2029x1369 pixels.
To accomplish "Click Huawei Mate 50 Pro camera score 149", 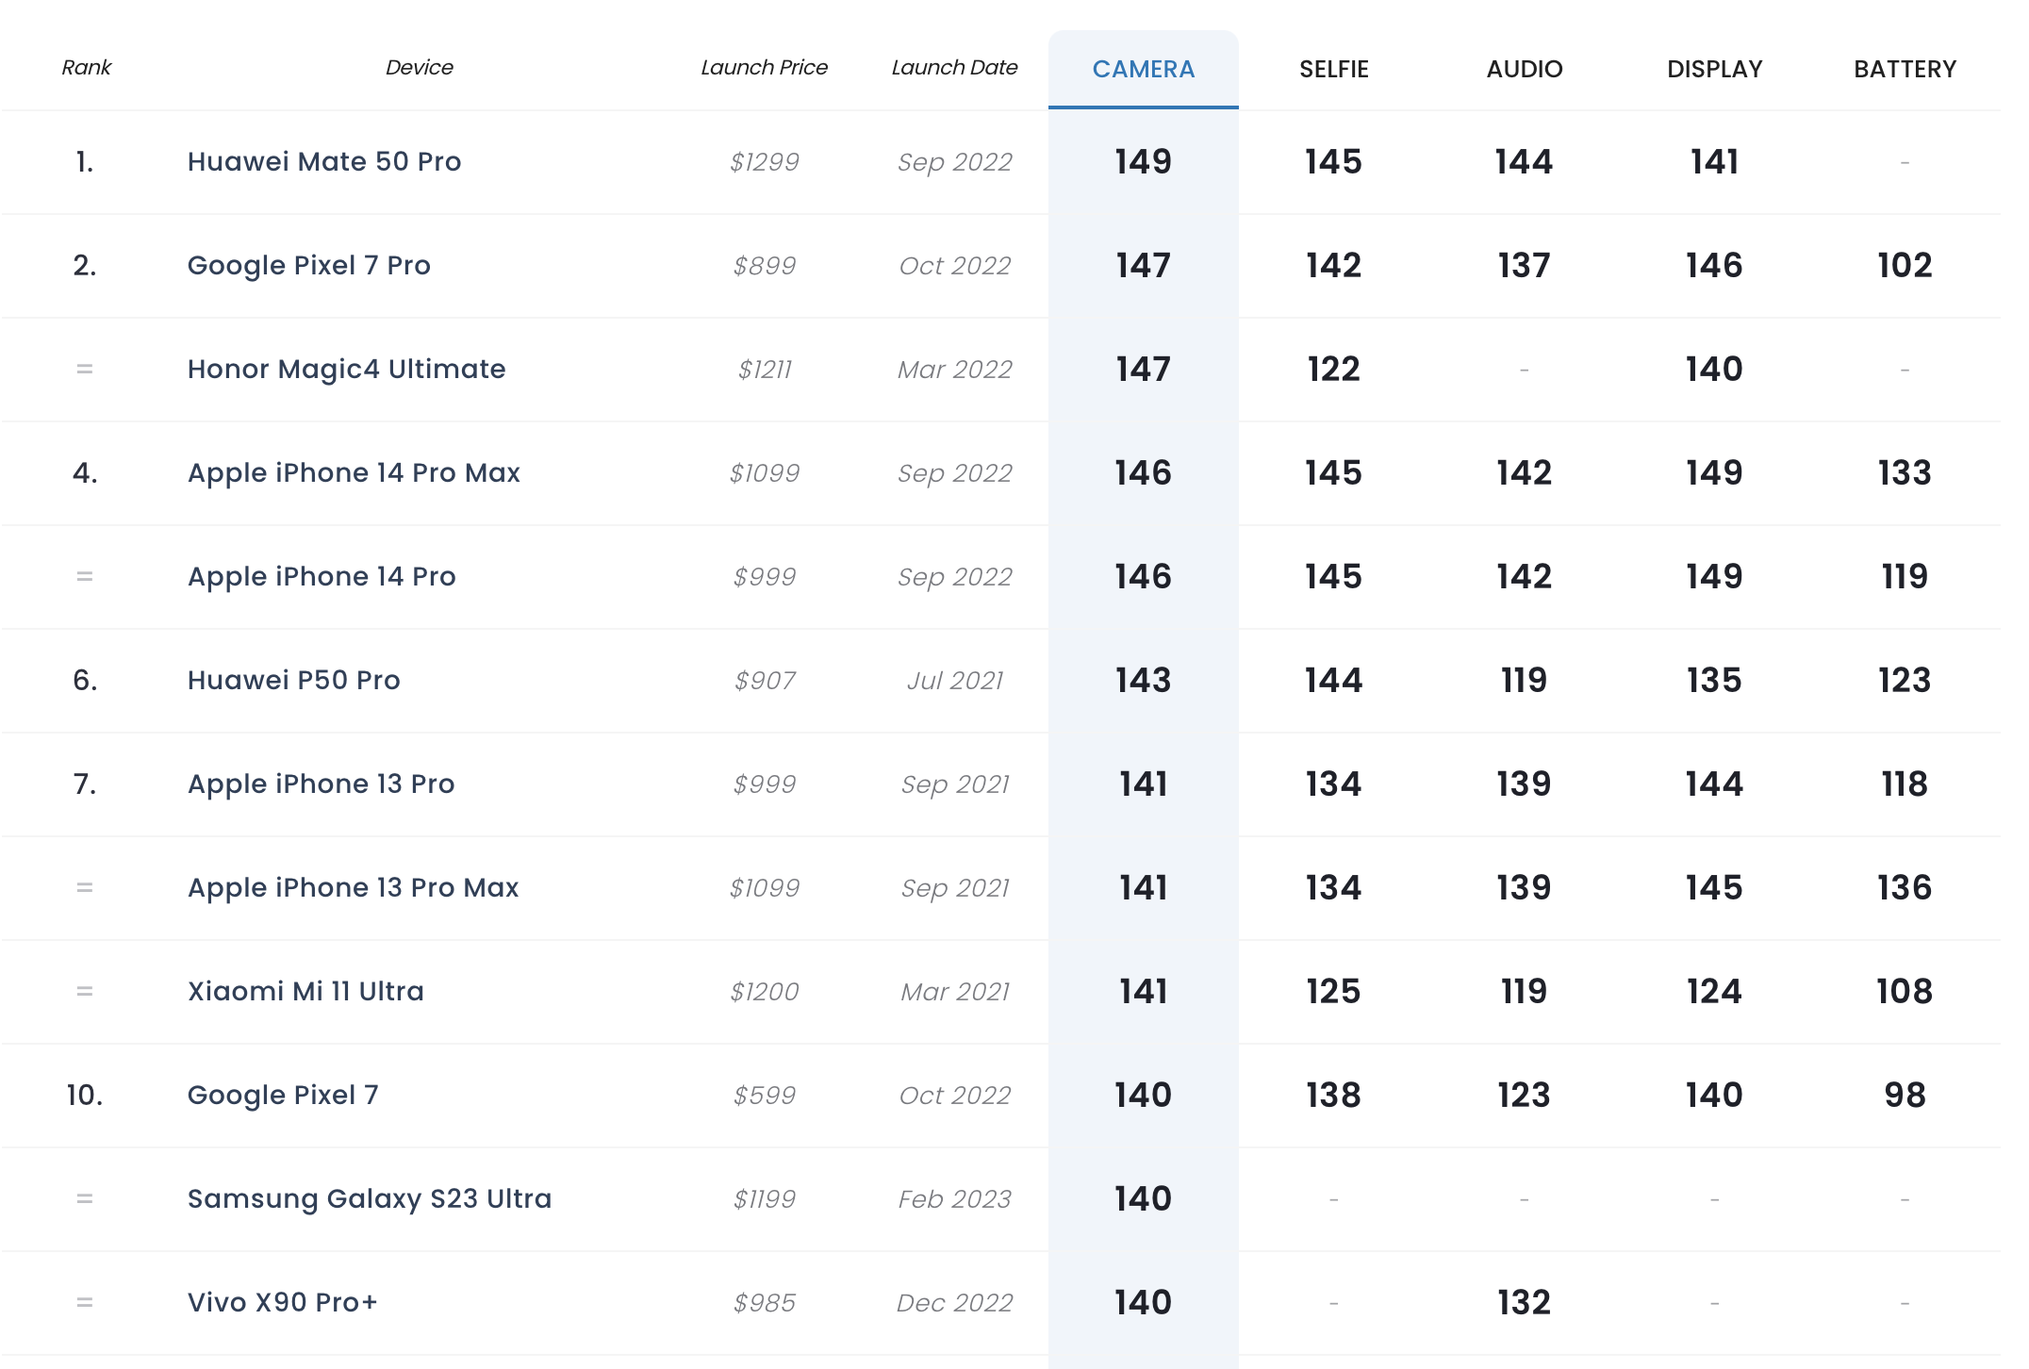I will coord(1143,161).
